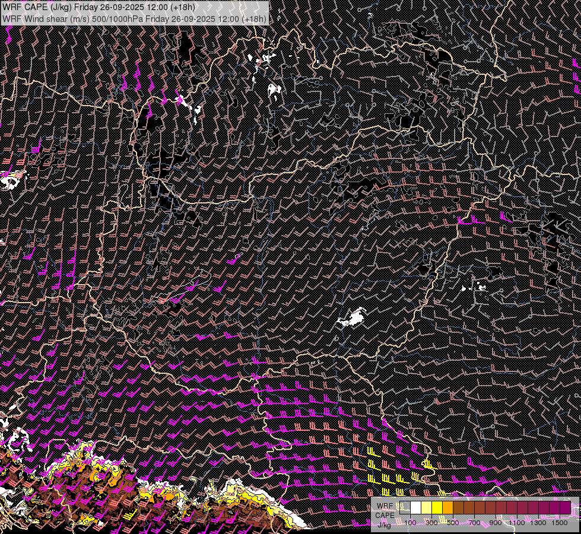Click the WRF CAPE (J/kg) title line
Screen dimensions: 581x534
pos(99,7)
